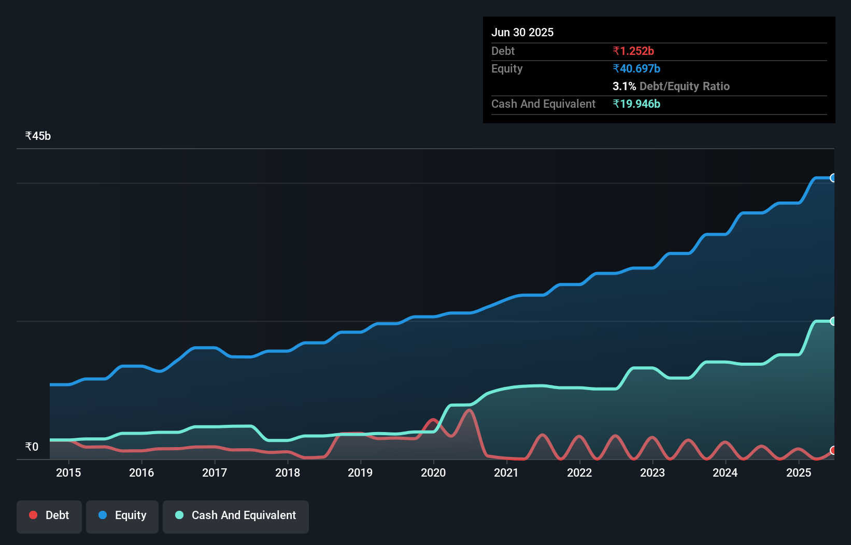Click the ₹1.252b Debt value in the tooltip
Viewport: 851px width, 545px height.
633,51
